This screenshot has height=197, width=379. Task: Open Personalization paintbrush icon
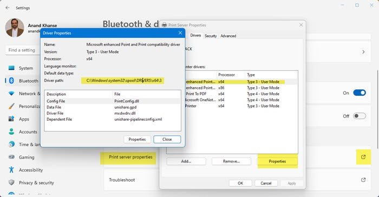[11, 106]
